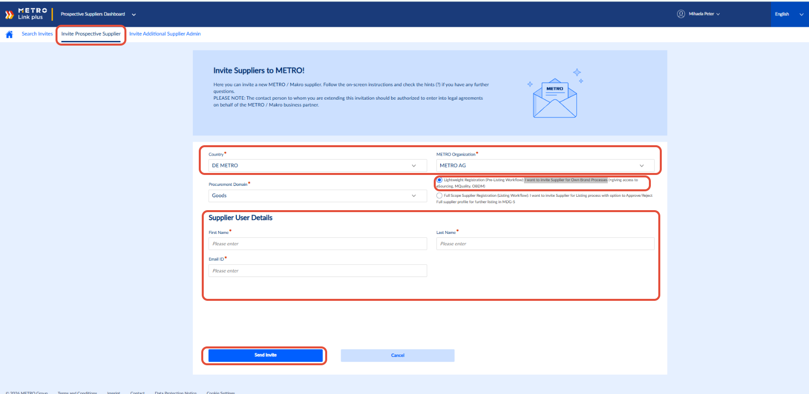This screenshot has height=394, width=809.
Task: Open the Invite Additional Supplier Admin tab
Action: tap(165, 34)
